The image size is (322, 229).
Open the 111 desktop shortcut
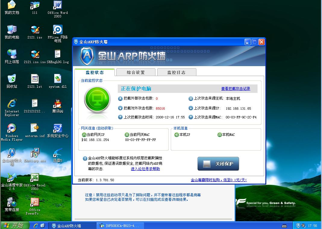pos(35,7)
